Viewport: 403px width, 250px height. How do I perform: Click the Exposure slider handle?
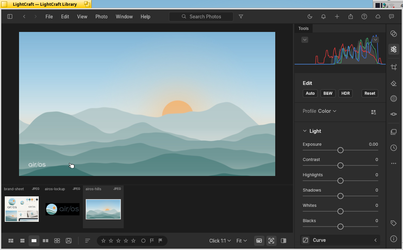340,150
